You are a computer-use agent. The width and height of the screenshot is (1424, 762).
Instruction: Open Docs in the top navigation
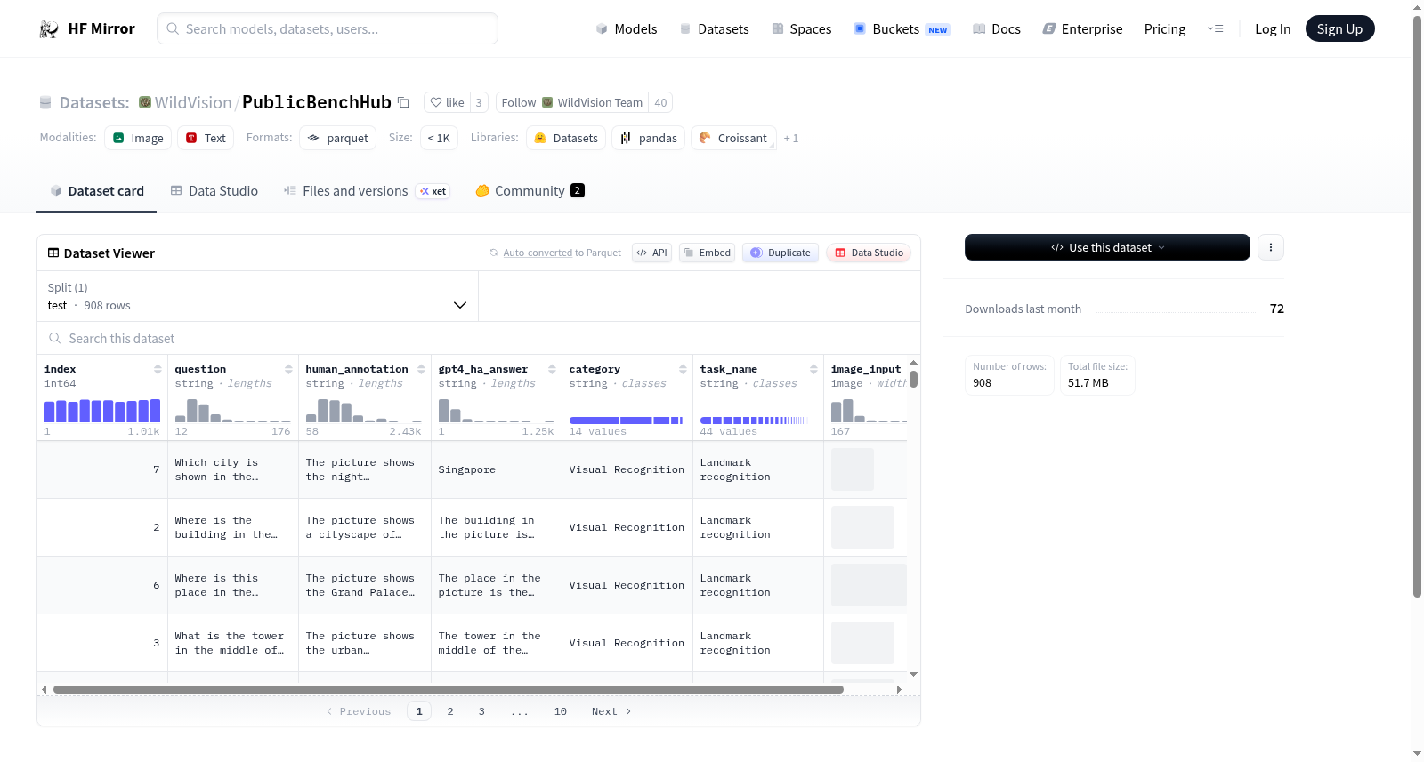pos(997,29)
